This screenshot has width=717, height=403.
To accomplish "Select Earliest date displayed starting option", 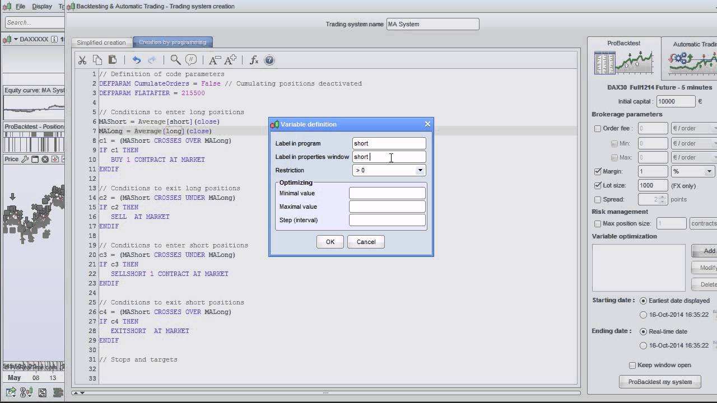I will tap(643, 301).
